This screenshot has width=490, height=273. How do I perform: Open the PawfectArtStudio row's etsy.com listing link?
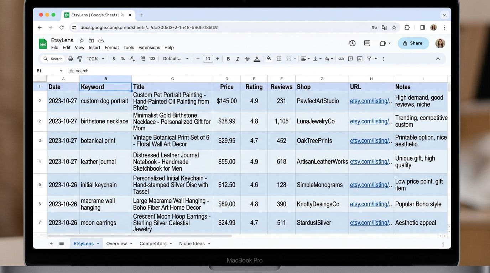coord(371,101)
